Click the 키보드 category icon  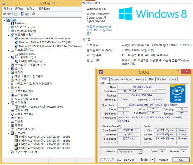pyautogui.click(x=12, y=122)
